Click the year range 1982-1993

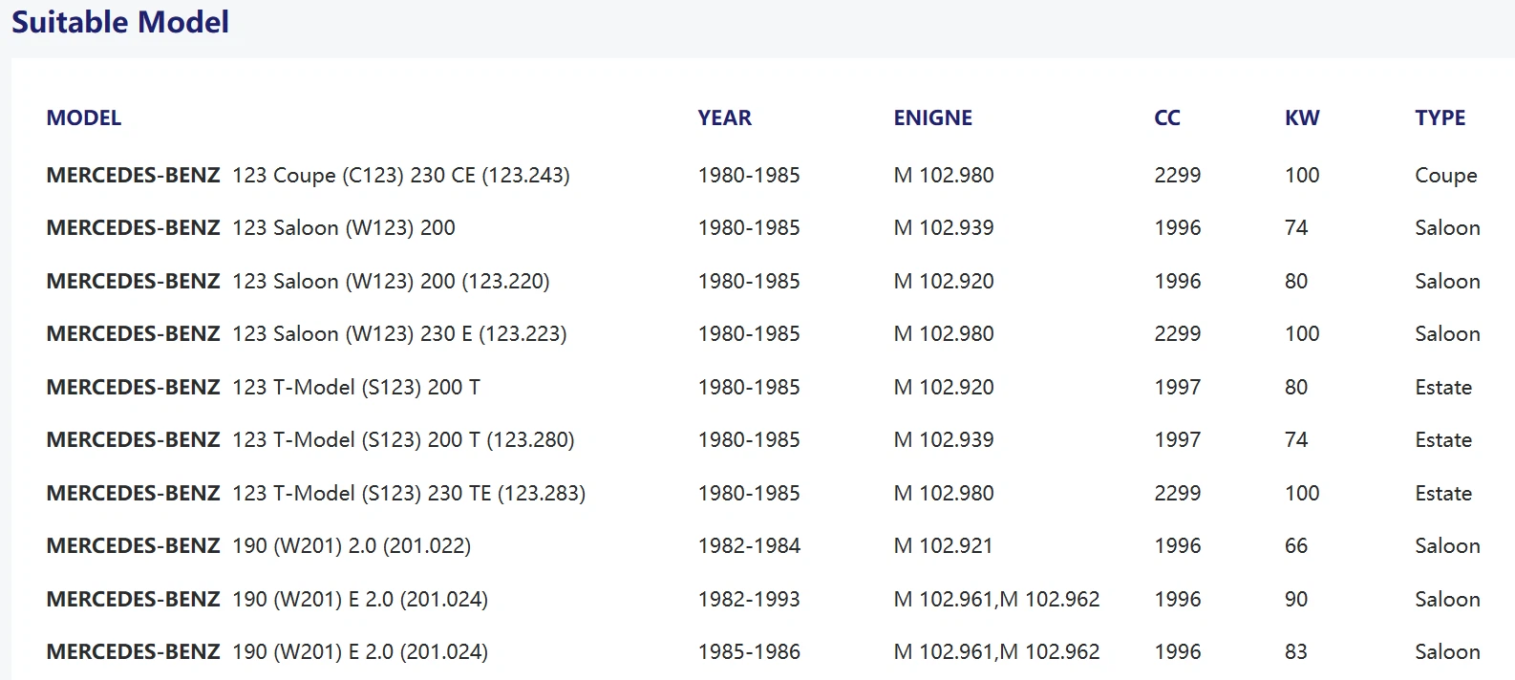point(749,600)
